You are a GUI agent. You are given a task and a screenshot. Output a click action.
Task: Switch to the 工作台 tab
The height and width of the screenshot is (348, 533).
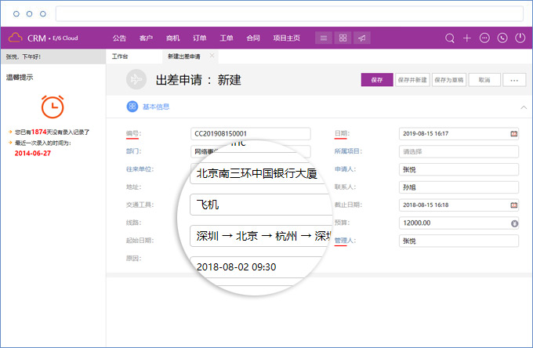(x=120, y=56)
